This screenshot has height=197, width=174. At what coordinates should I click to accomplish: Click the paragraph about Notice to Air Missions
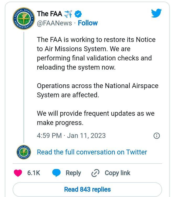[96, 53]
